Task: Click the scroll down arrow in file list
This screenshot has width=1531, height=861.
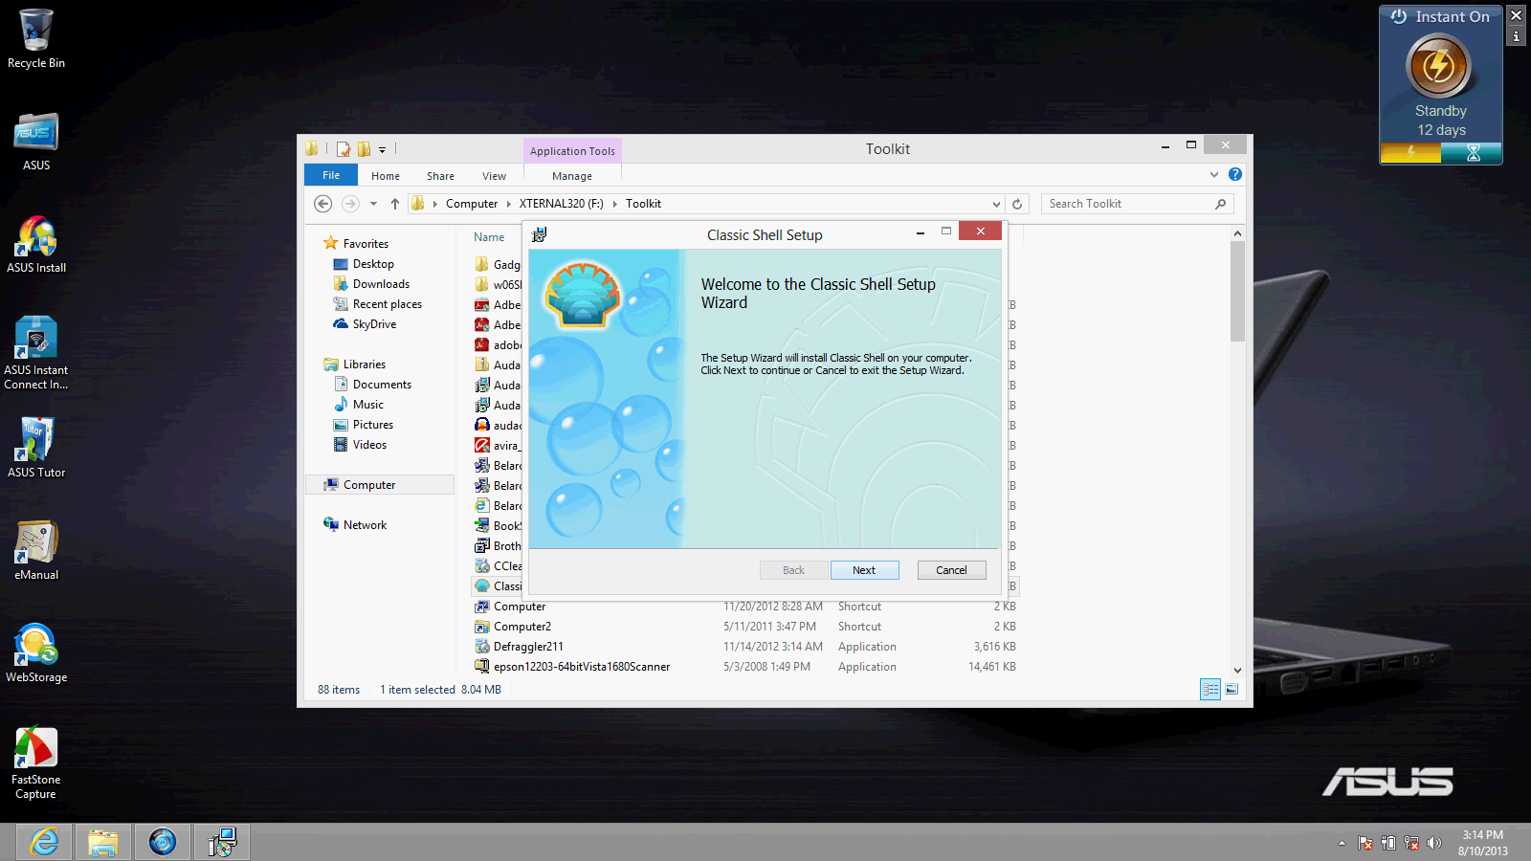Action: [1237, 671]
